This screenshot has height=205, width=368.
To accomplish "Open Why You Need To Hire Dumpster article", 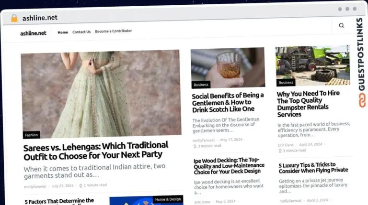I will [308, 104].
